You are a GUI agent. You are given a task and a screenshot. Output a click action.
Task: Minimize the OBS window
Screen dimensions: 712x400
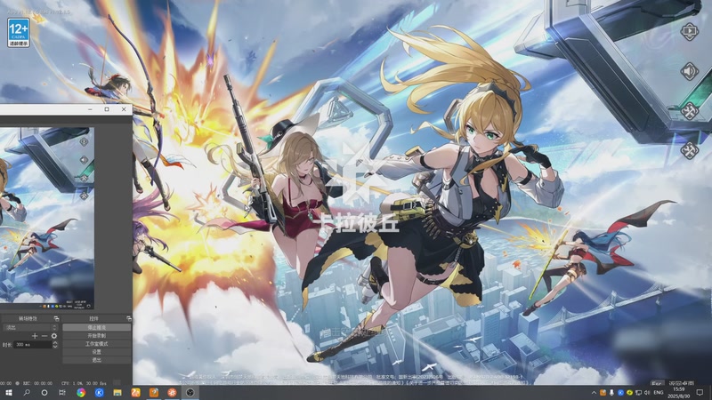coord(90,109)
